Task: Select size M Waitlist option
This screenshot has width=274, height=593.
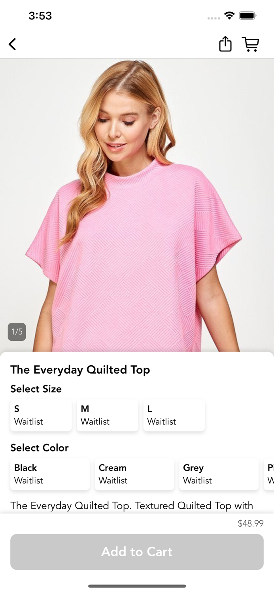Action: 108,415
